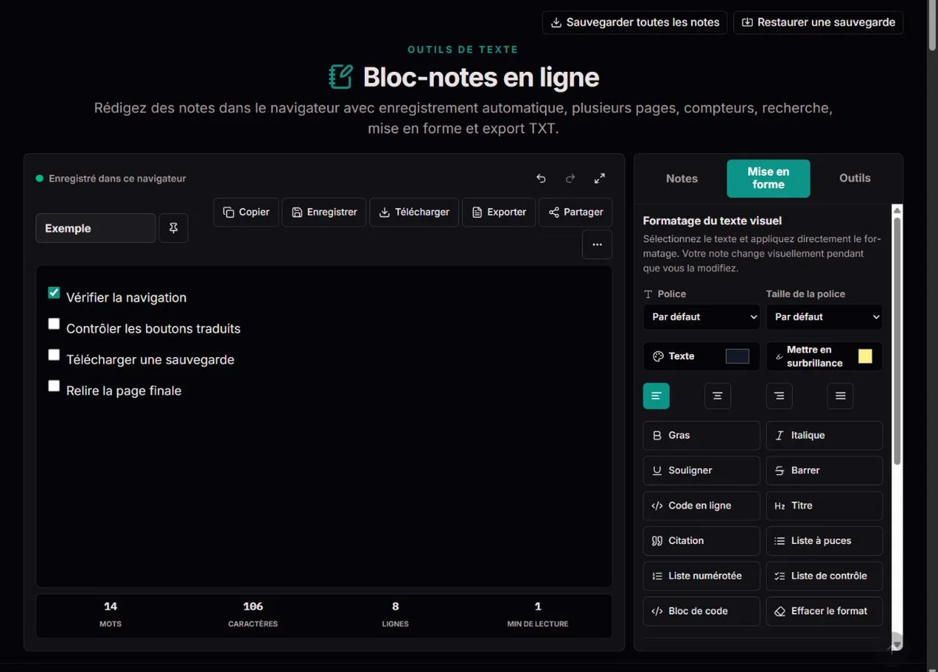Open the Taille de la police dropdown
The width and height of the screenshot is (938, 672).
click(824, 316)
